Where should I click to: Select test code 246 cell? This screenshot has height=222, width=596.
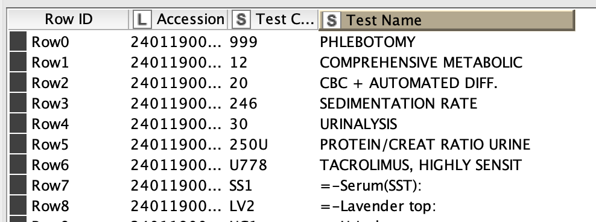(x=243, y=103)
